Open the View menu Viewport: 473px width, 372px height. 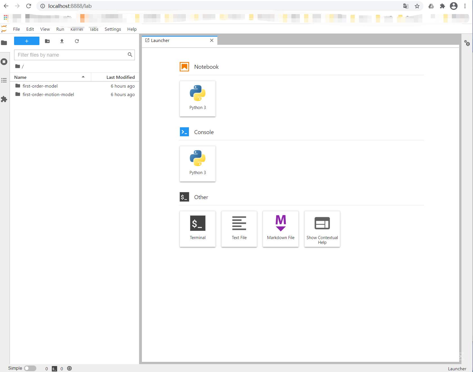click(45, 29)
